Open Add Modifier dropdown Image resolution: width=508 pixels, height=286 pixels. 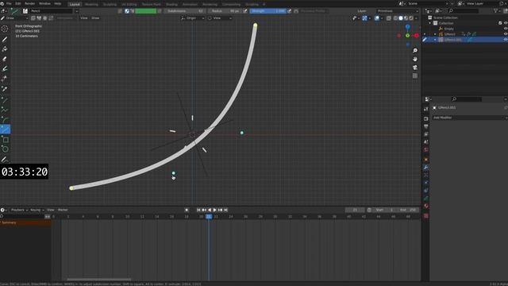click(469, 118)
